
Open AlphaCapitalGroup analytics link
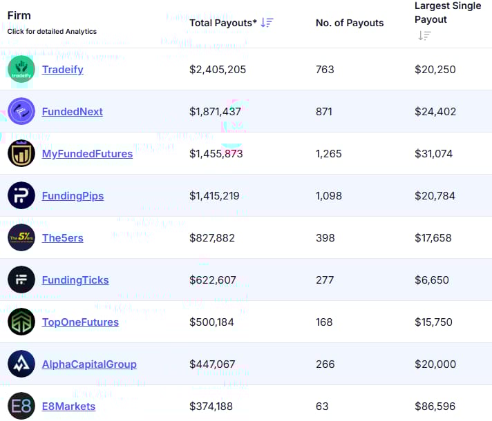coord(89,364)
